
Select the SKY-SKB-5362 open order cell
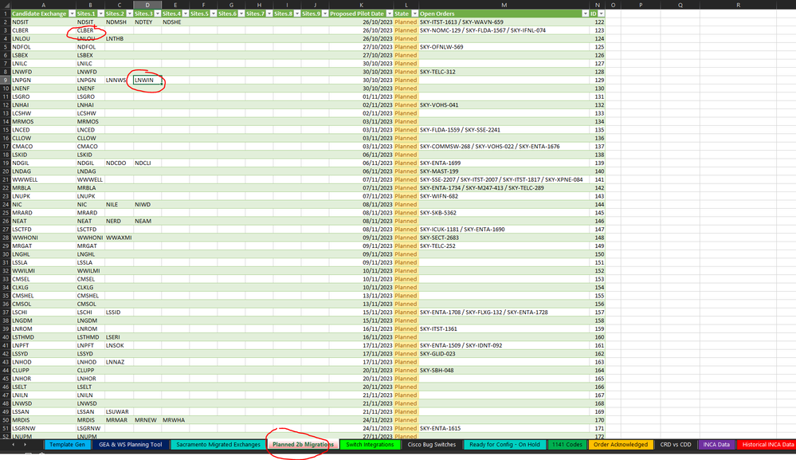[504, 213]
